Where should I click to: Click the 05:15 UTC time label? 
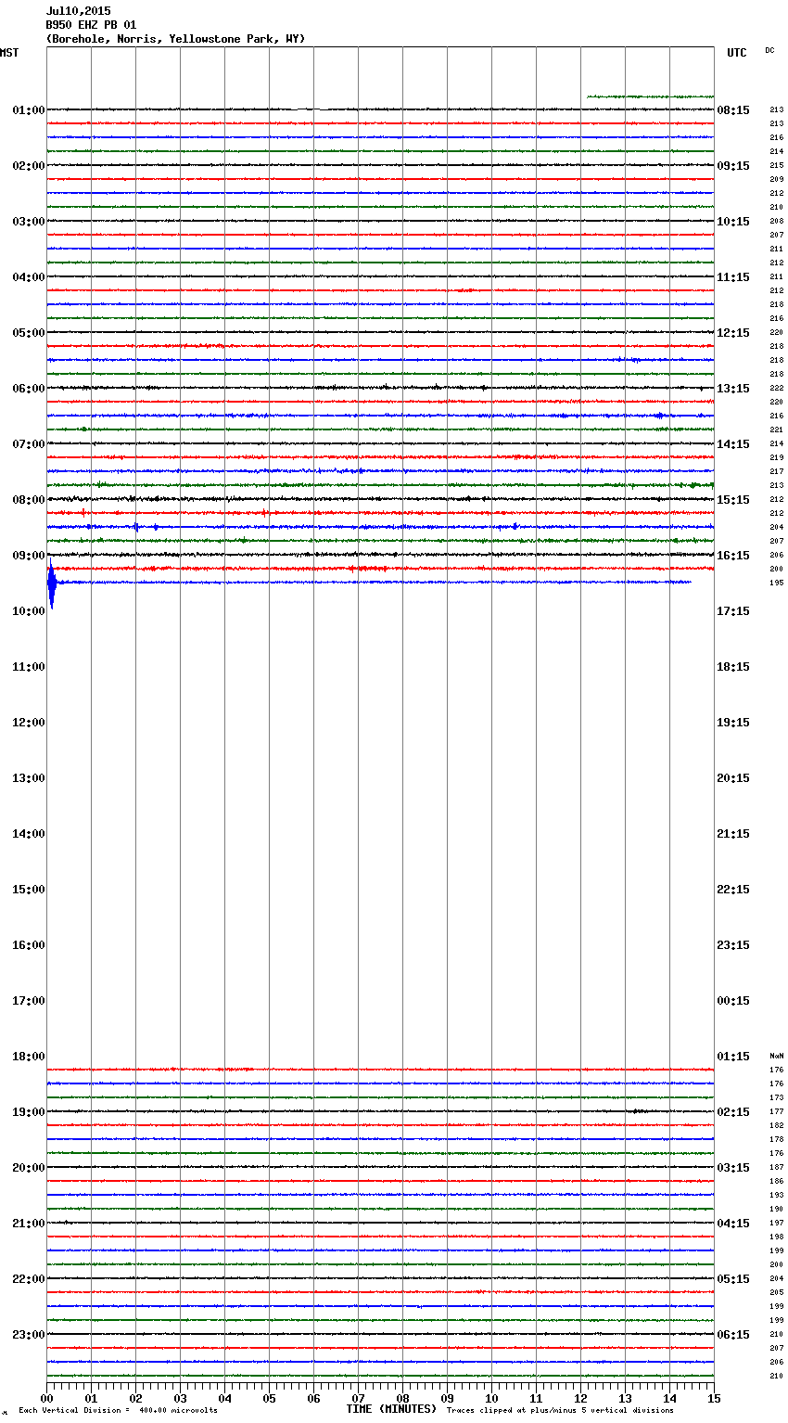(x=733, y=1279)
